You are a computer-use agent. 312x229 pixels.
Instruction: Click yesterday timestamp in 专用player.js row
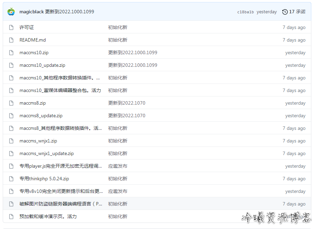click(x=295, y=166)
